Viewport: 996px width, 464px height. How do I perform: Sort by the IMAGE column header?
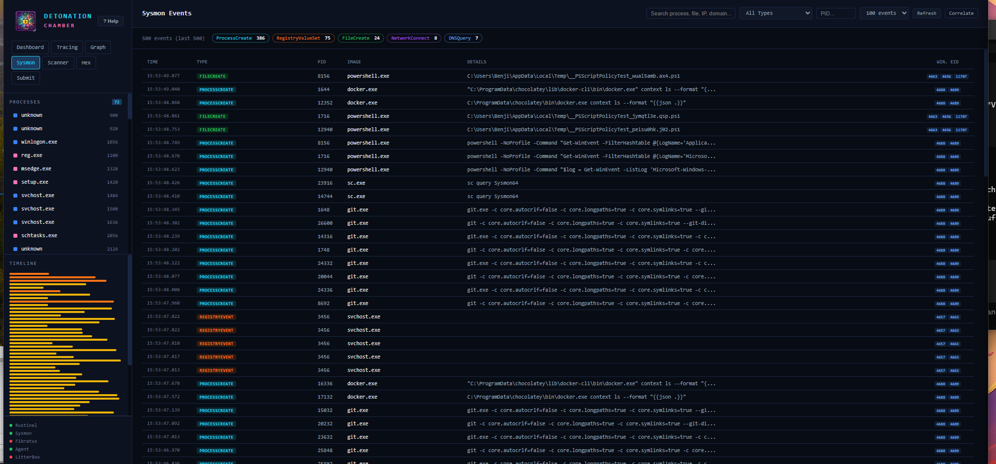click(354, 62)
